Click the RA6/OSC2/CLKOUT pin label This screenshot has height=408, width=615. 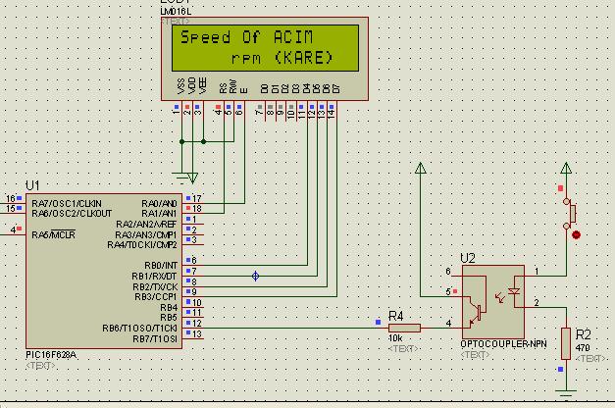[x=72, y=214]
